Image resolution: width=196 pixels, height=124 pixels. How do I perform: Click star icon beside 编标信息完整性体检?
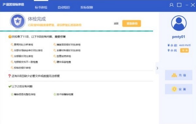point(12,94)
